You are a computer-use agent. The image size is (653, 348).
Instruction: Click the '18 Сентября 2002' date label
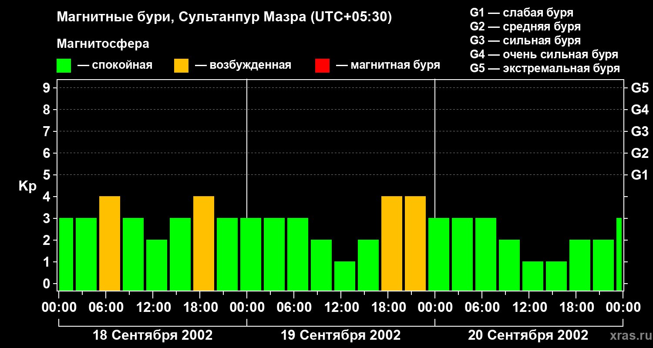153,335
